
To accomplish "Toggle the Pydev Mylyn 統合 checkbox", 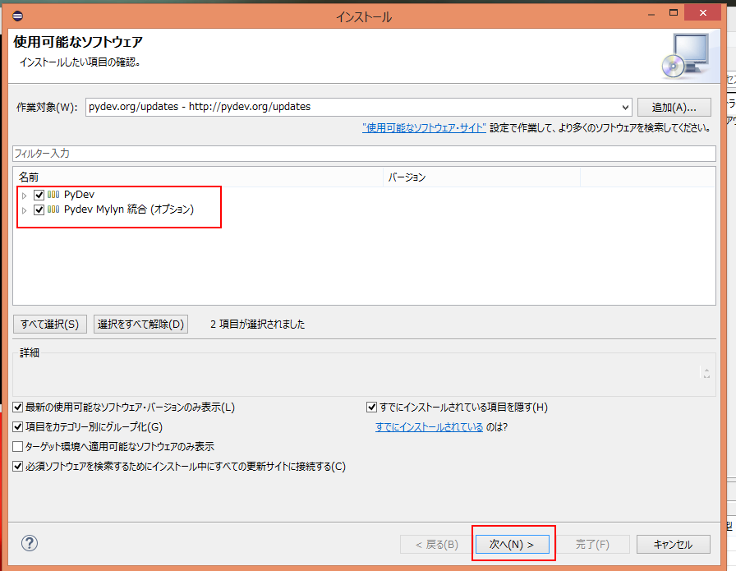I will tap(39, 210).
